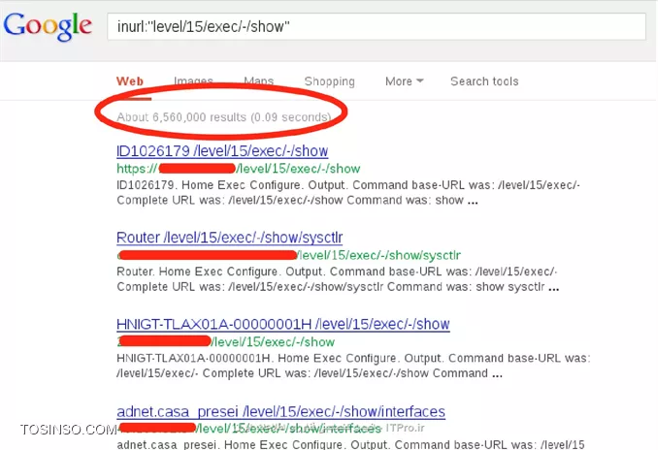The width and height of the screenshot is (658, 450).
Task: Click the snippet starting 'adnet.casa_presei. Home Exec Configure'
Action: [x=350, y=444]
